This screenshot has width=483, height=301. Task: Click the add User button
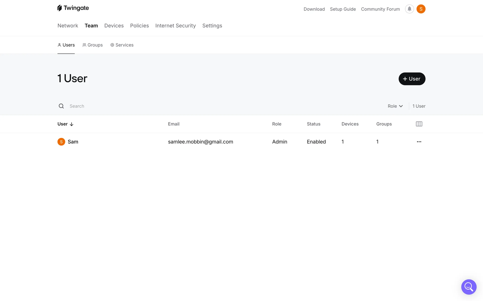[412, 79]
